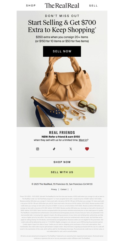Follow the SHOP NOW link

tap(62, 162)
